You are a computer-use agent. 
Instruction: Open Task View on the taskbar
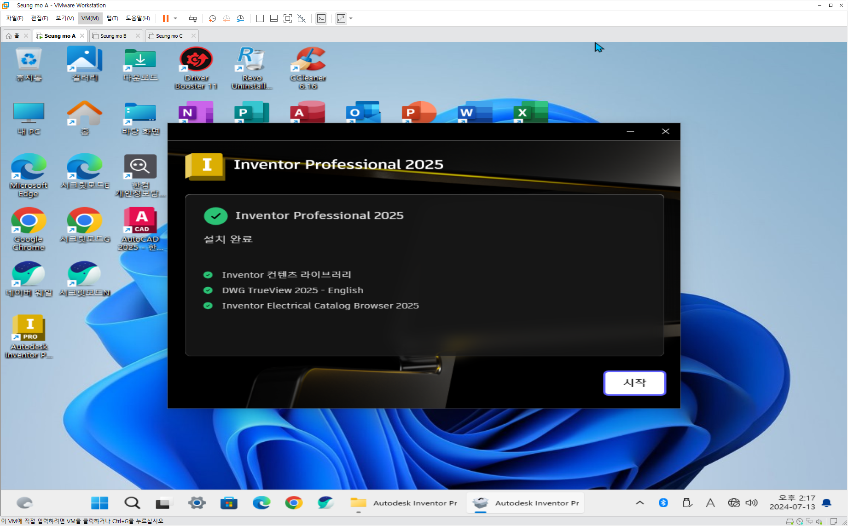163,503
